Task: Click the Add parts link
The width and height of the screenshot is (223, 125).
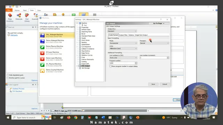Action: 14,35
